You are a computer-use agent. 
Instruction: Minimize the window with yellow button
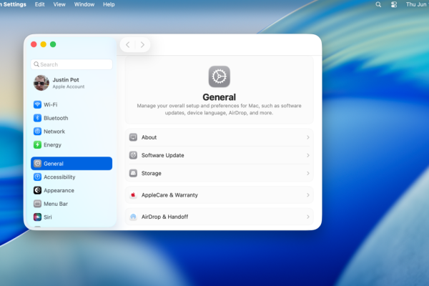pyautogui.click(x=43, y=44)
